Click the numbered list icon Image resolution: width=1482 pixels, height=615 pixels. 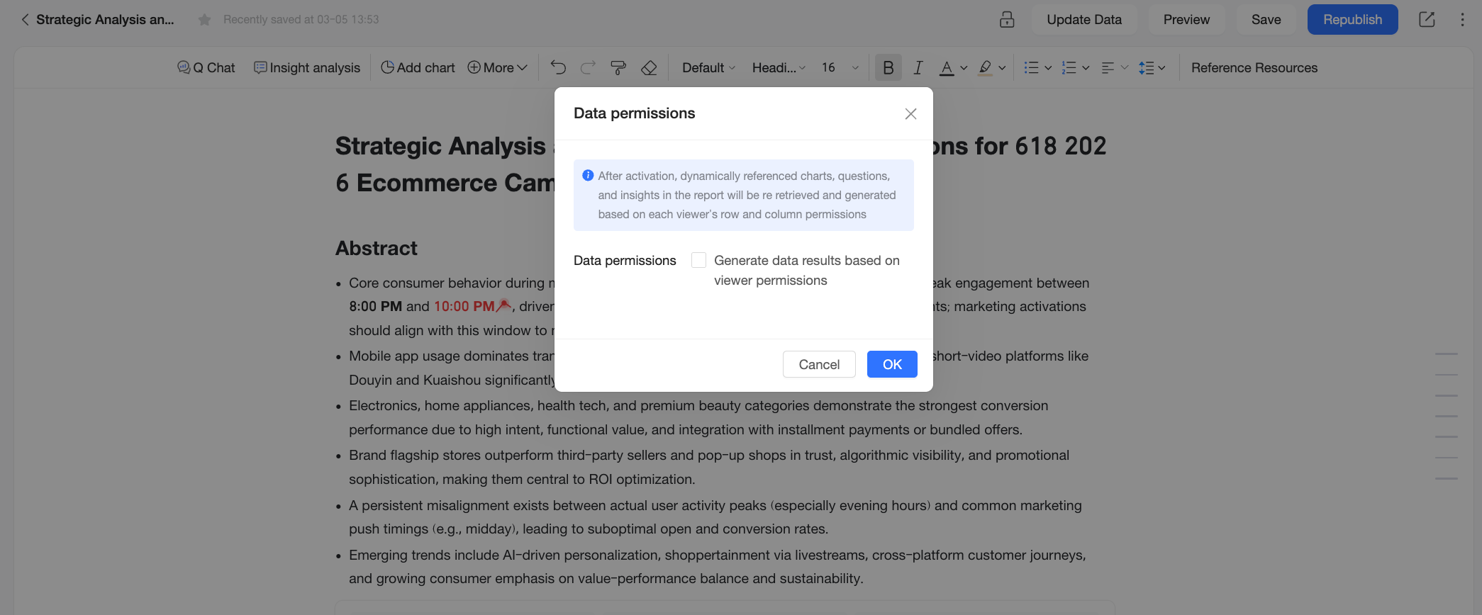click(x=1069, y=67)
